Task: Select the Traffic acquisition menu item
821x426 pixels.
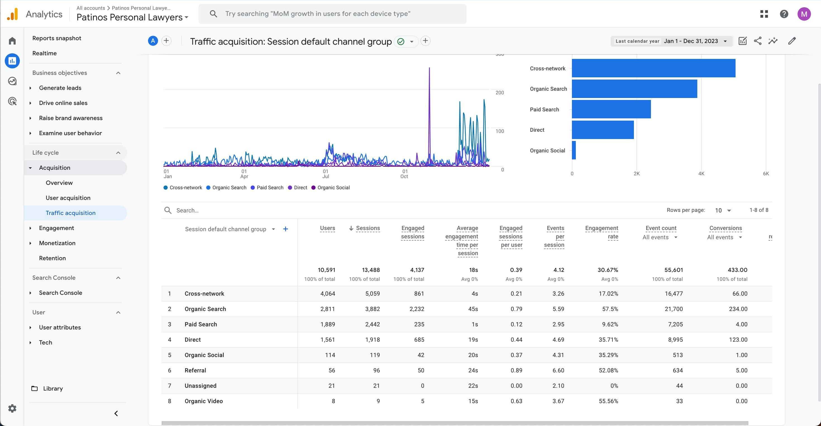Action: point(71,213)
